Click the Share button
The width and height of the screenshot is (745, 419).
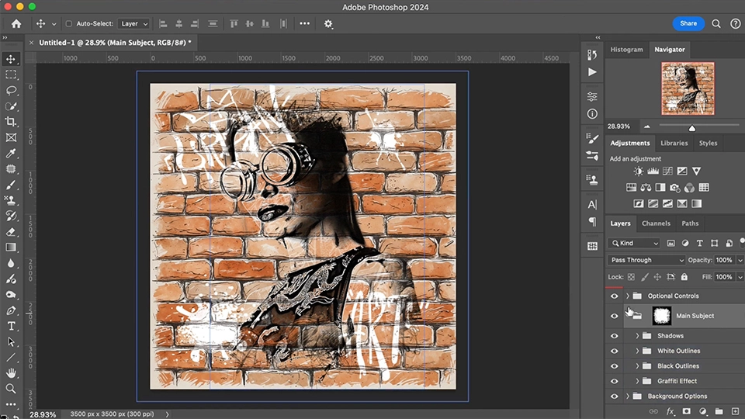click(688, 23)
